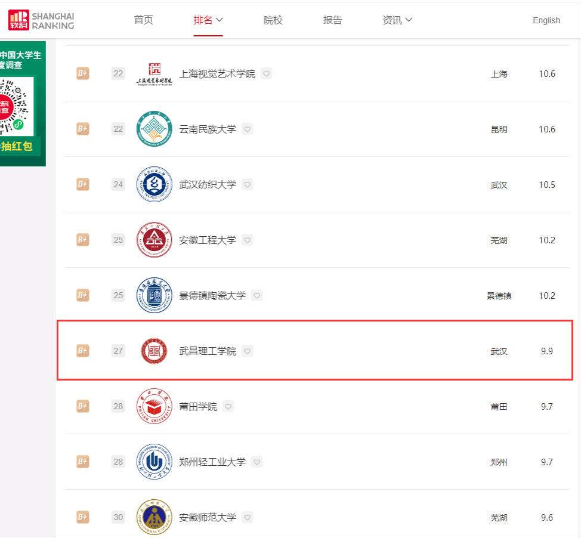
Task: Favorite 郑州轻工业大学 with heart icon
Action: click(x=256, y=462)
